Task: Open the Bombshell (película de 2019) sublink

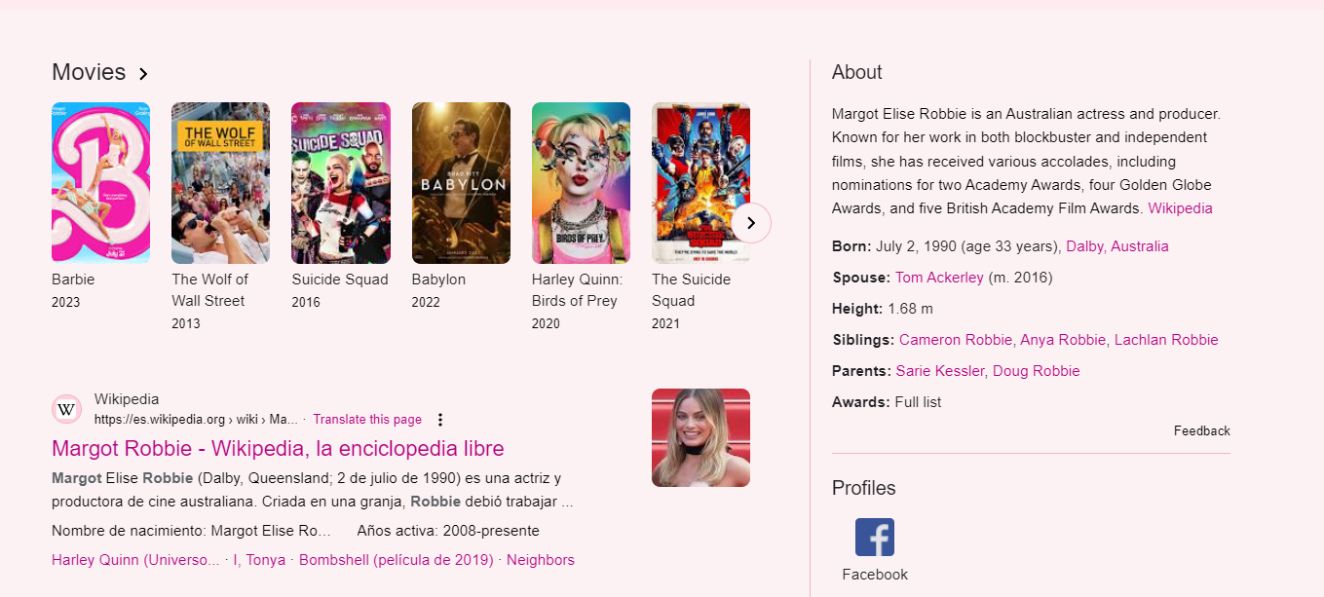Action: click(396, 560)
